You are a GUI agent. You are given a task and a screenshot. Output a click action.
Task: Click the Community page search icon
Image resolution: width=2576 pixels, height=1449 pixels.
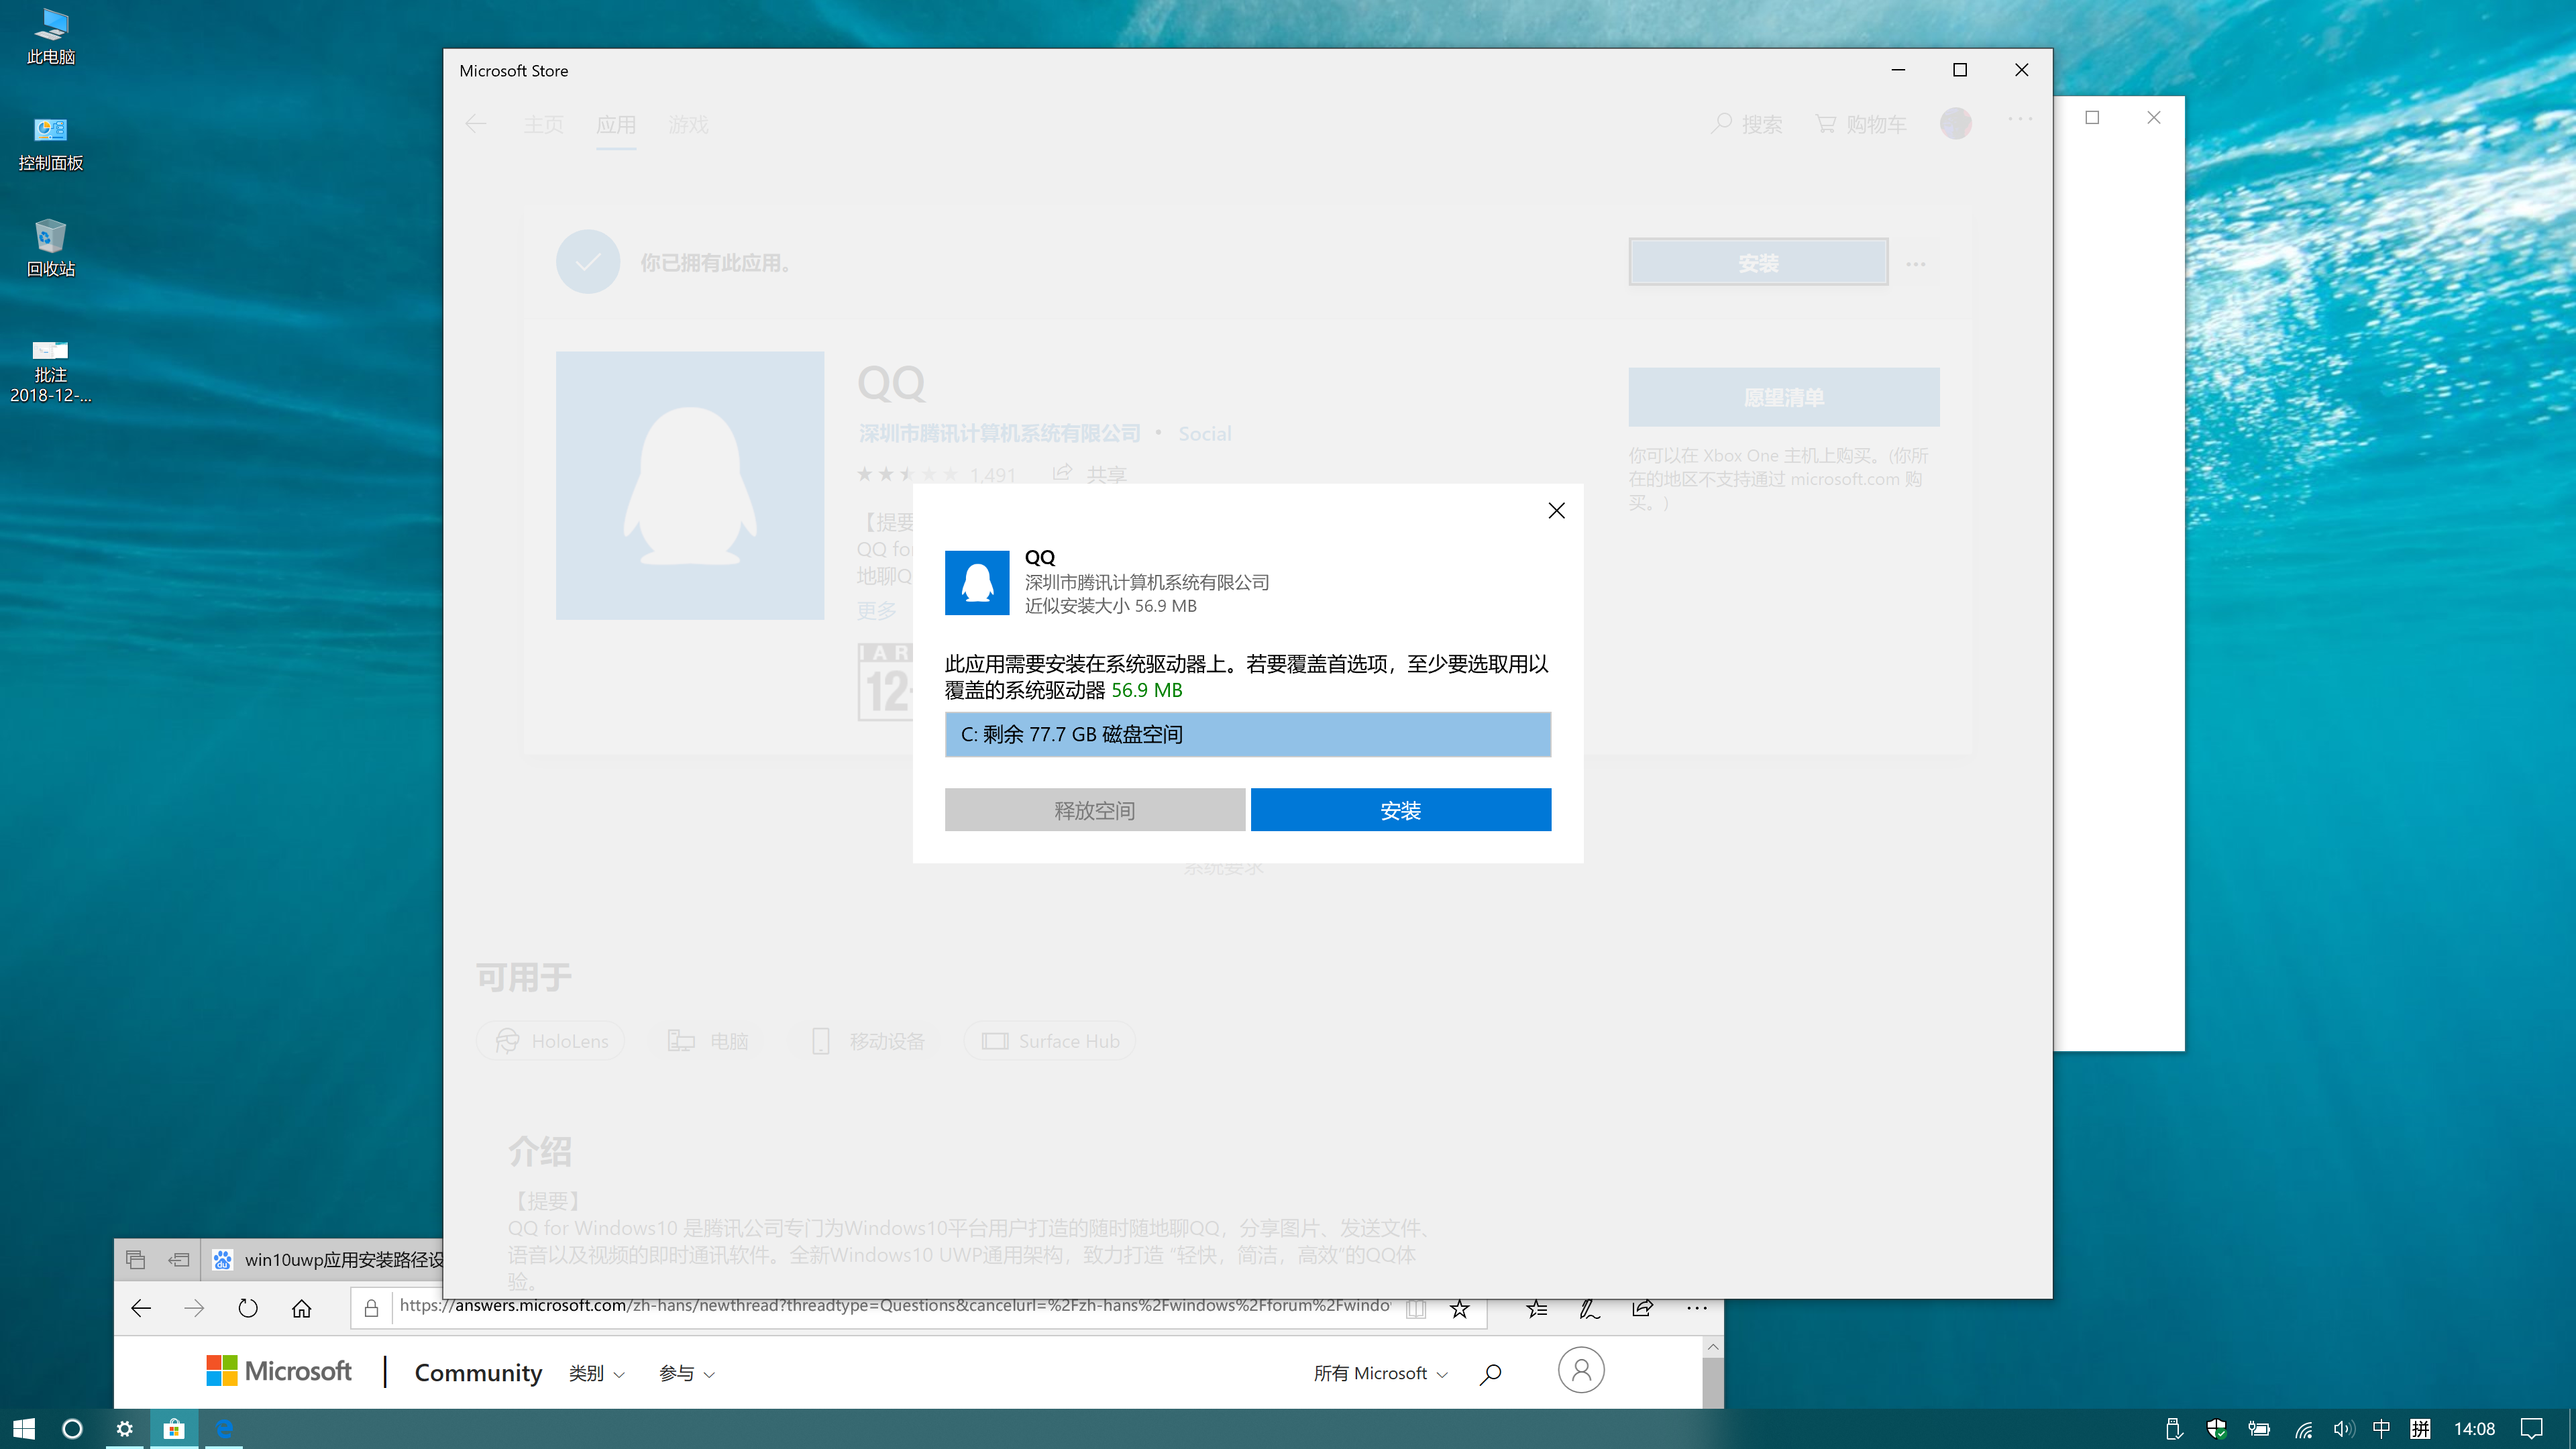pyautogui.click(x=1490, y=1374)
